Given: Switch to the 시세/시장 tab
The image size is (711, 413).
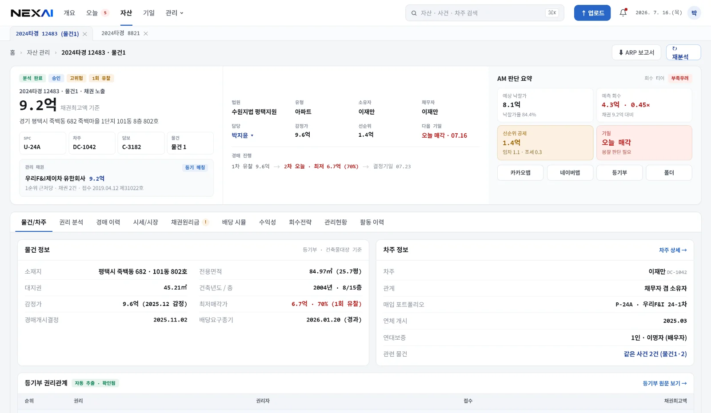Looking at the screenshot, I should [146, 222].
